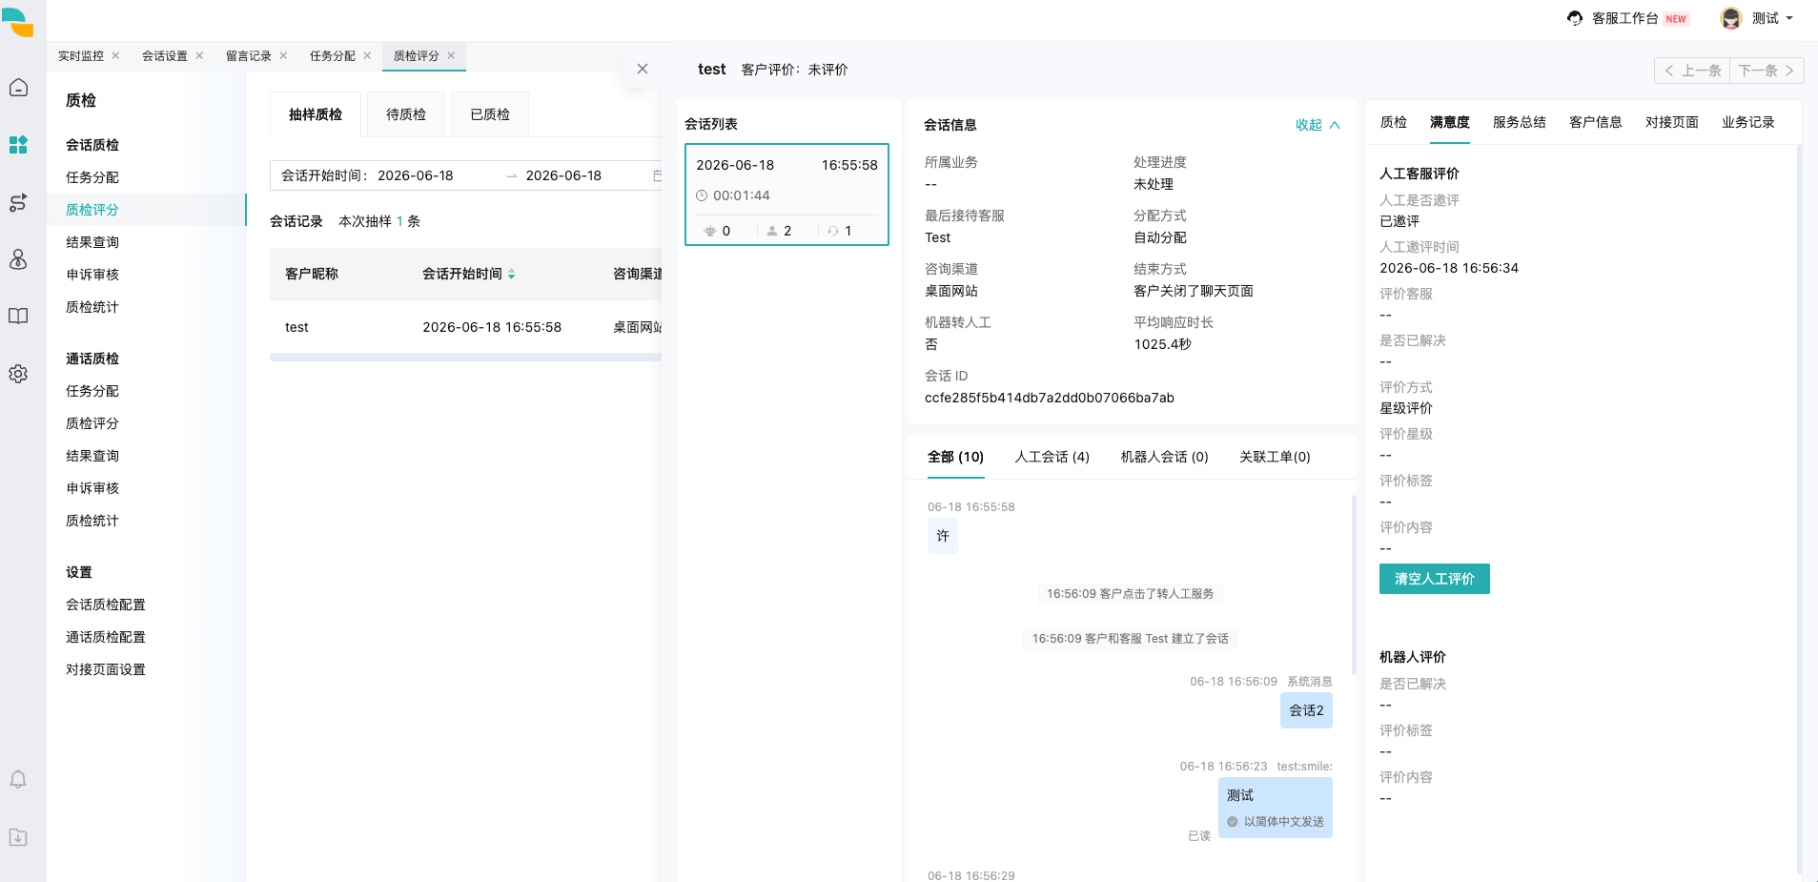Click the start date 2026-06-18 input
This screenshot has height=882, width=1818.
(416, 175)
